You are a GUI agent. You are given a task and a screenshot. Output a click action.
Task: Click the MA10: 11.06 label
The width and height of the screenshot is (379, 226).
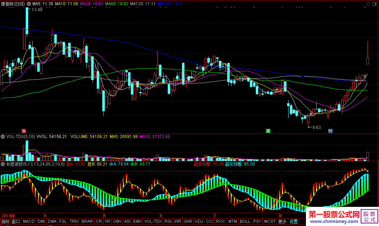point(67,4)
